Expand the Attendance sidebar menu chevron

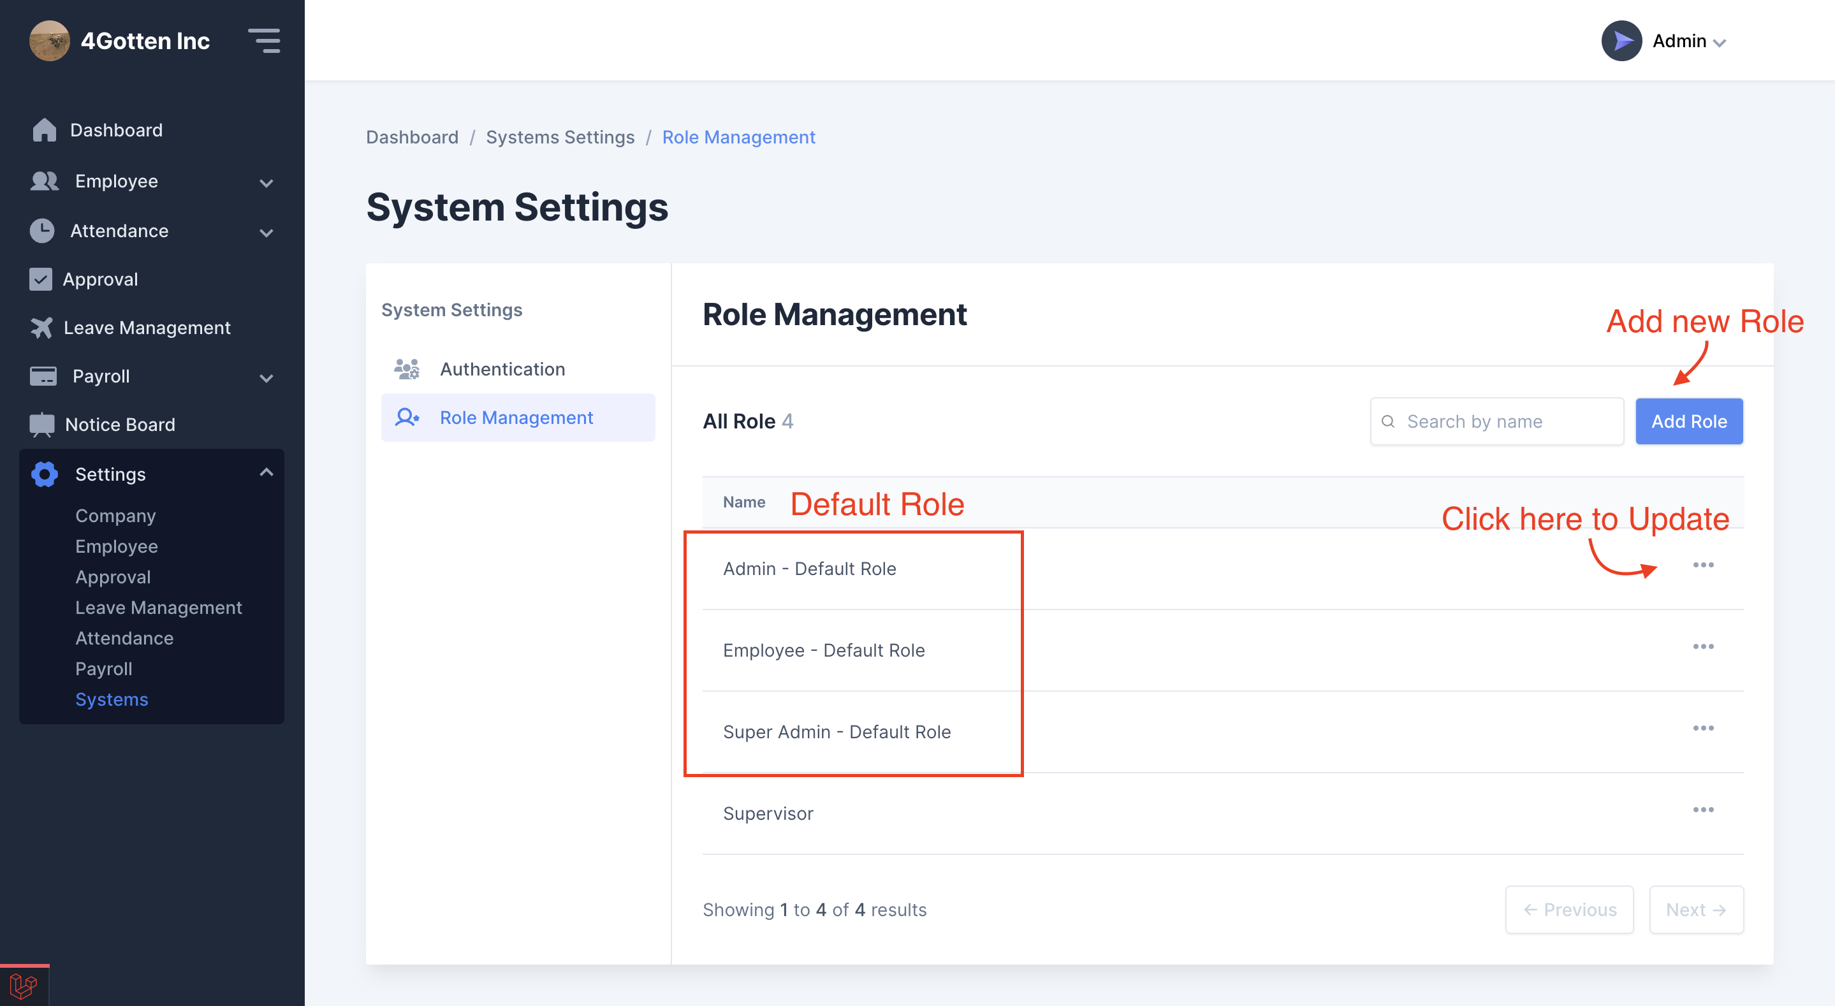tap(267, 233)
